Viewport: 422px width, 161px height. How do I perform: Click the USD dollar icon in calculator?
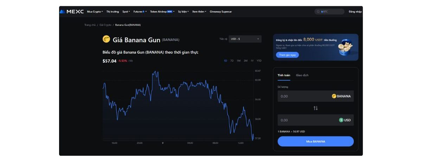click(x=341, y=120)
